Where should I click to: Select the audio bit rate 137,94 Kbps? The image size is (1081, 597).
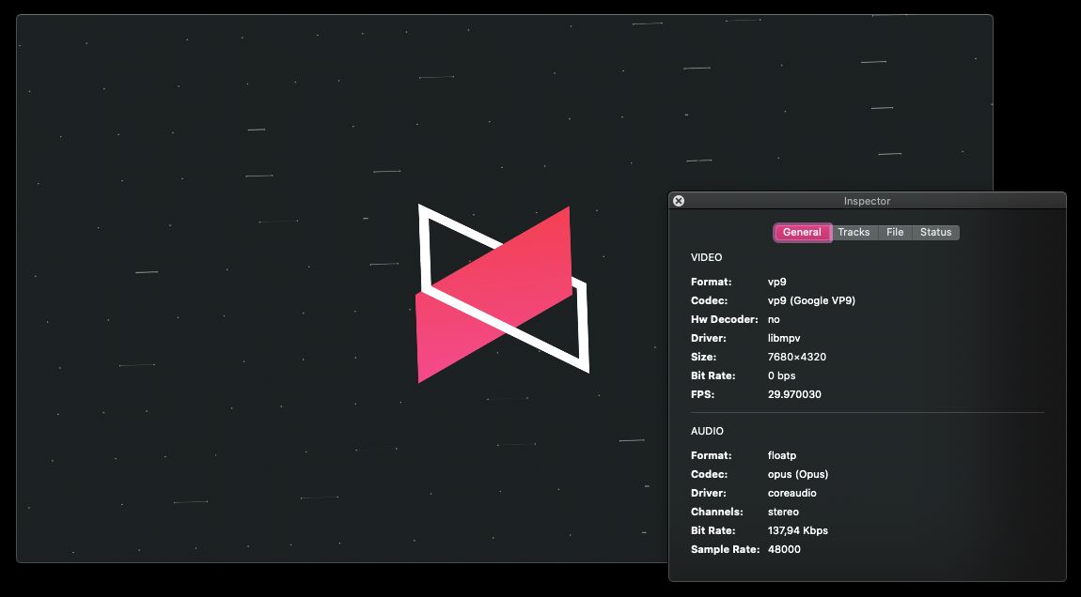(x=797, y=530)
